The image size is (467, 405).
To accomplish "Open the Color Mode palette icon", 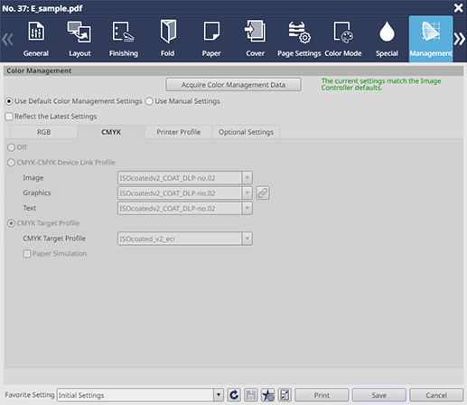I will click(x=343, y=32).
